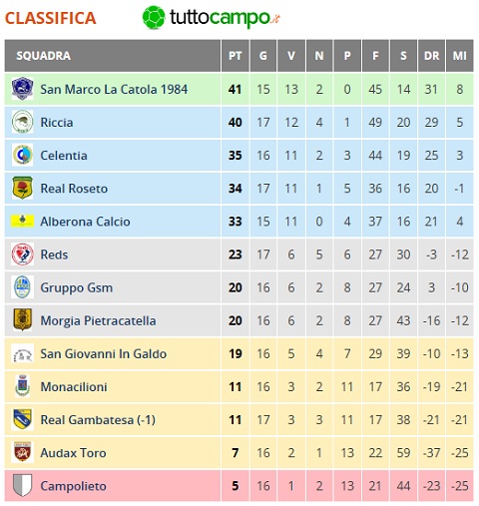Open the San Giovanni In Galdo link
479x506 pixels.
[x=104, y=353]
